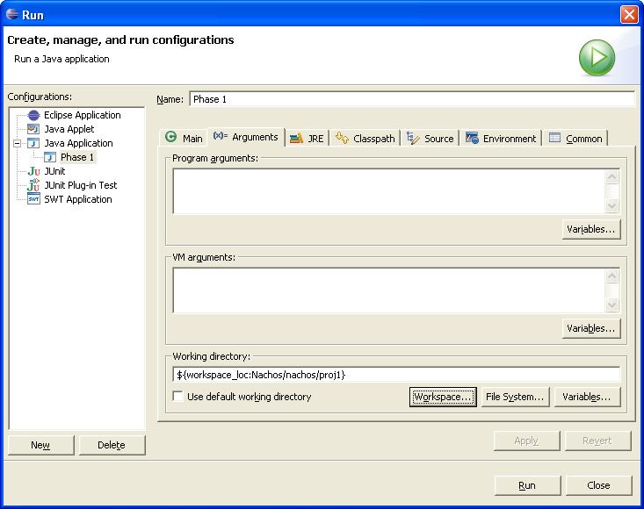Click the JUnit configuration type icon
Viewport: 644px width, 509px height.
[33, 171]
